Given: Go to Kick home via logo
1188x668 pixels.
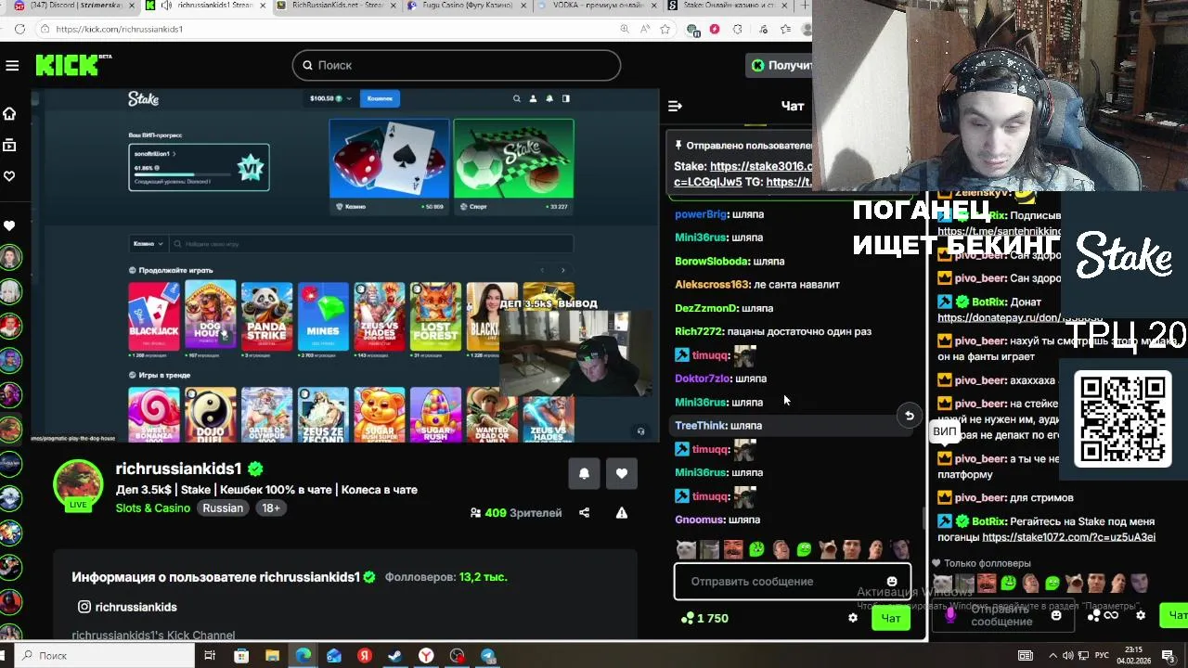Looking at the screenshot, I should [x=73, y=65].
